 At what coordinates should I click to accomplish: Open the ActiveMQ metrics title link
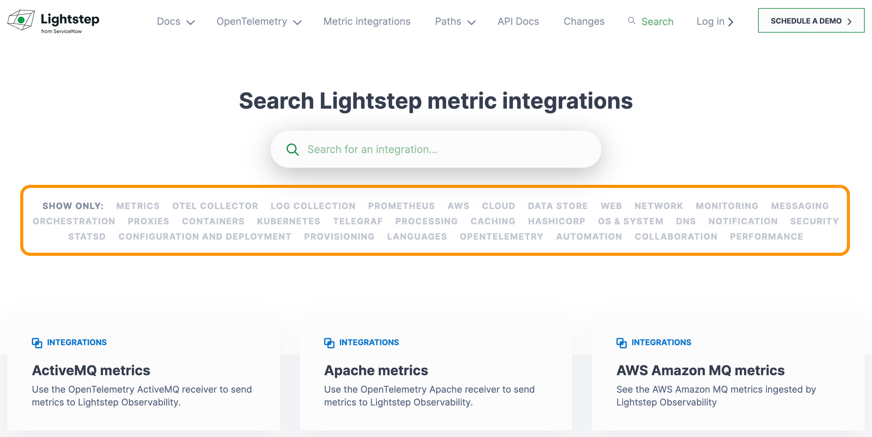click(91, 370)
